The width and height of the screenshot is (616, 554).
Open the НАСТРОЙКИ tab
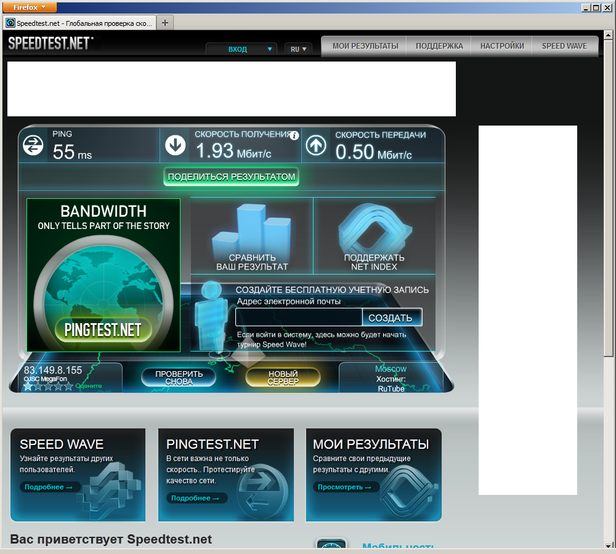(x=502, y=46)
